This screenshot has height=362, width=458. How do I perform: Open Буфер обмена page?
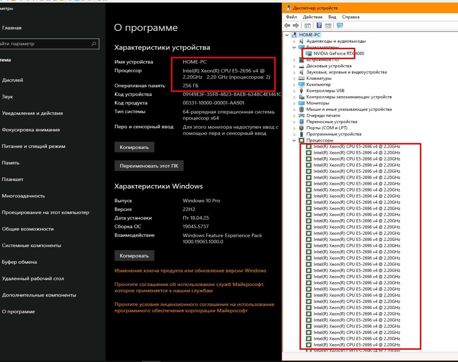[x=19, y=262]
